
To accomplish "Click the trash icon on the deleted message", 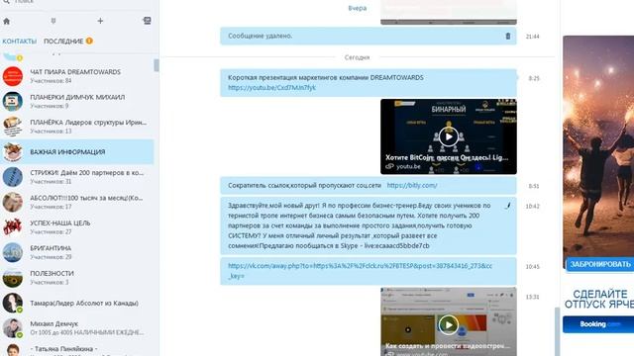I will (x=508, y=36).
